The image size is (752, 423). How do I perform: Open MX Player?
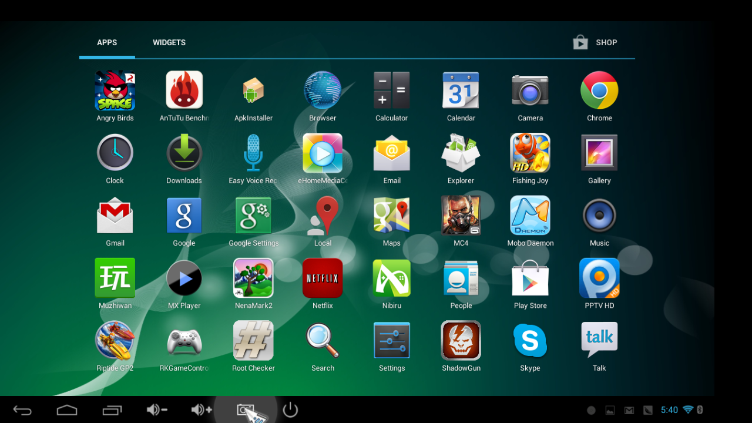pos(184,278)
